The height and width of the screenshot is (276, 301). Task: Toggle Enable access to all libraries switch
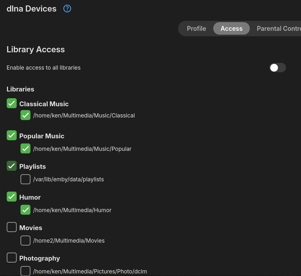[x=277, y=68]
